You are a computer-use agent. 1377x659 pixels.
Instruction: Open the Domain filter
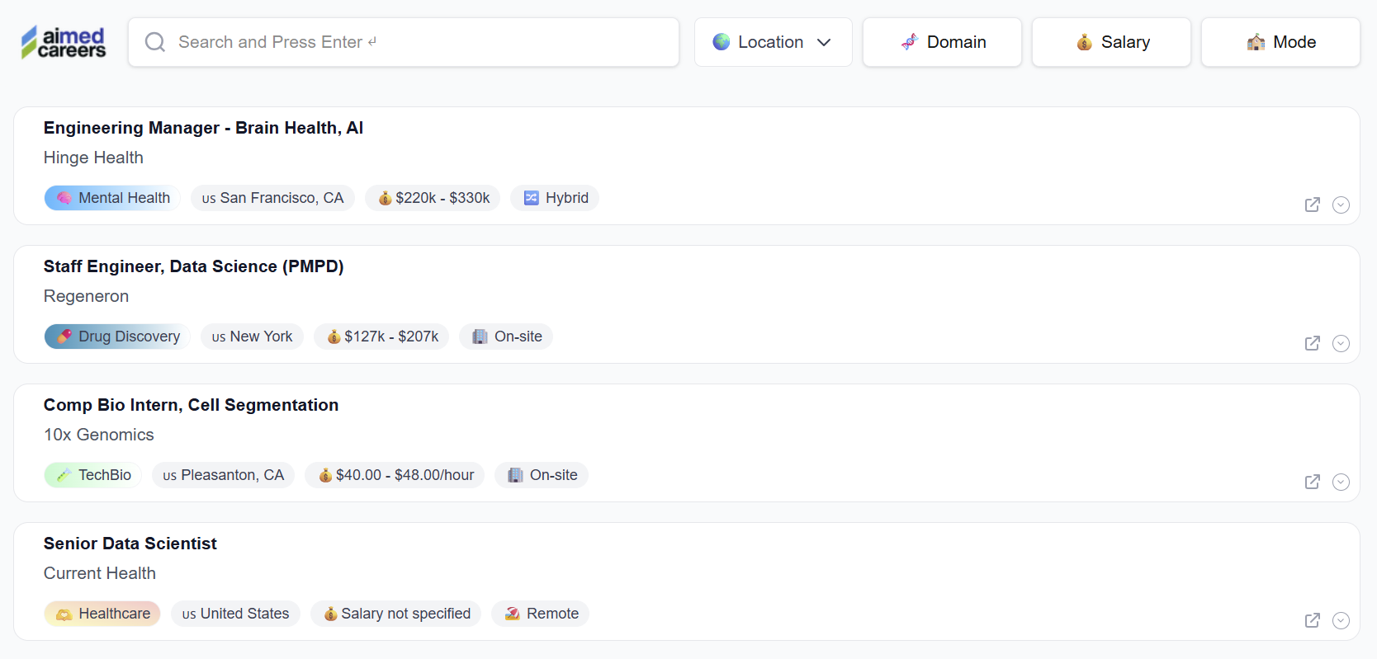pyautogui.click(x=942, y=42)
